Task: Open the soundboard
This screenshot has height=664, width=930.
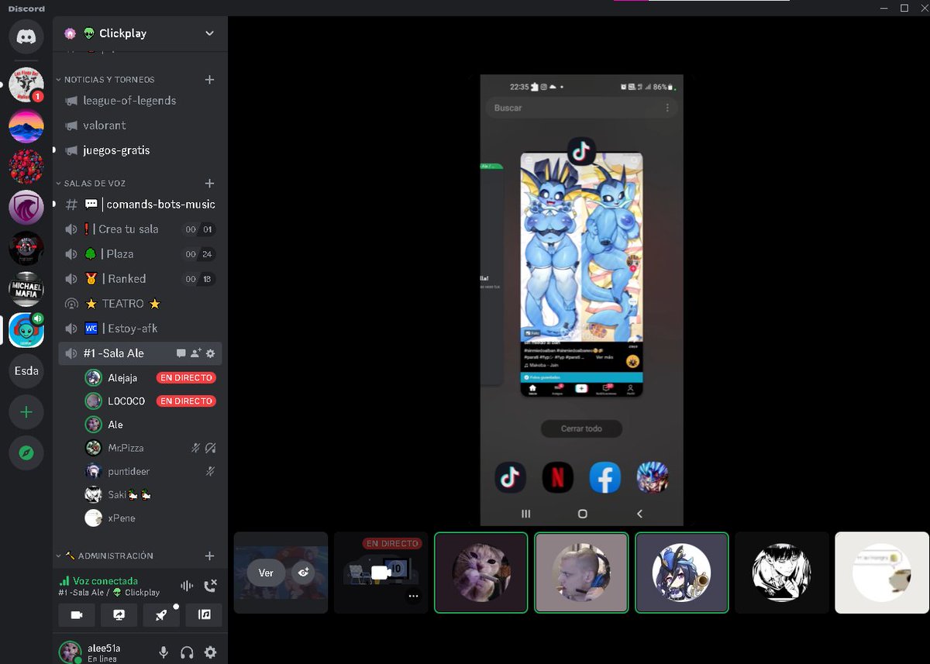Action: tap(204, 614)
